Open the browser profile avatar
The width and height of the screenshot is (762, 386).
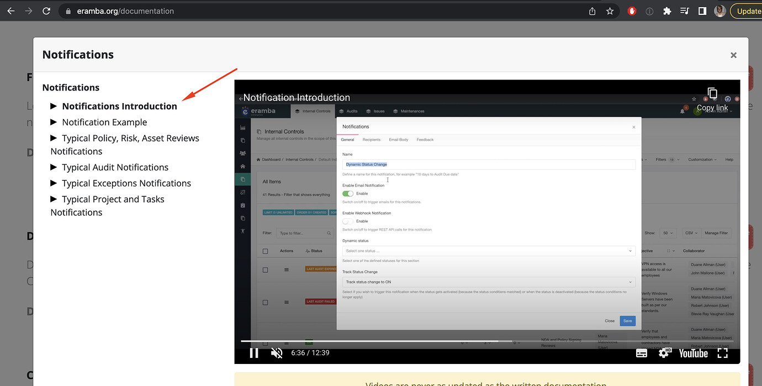click(719, 10)
